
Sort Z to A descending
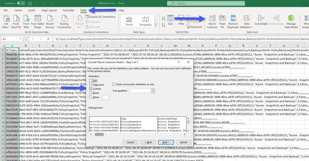[164, 25]
